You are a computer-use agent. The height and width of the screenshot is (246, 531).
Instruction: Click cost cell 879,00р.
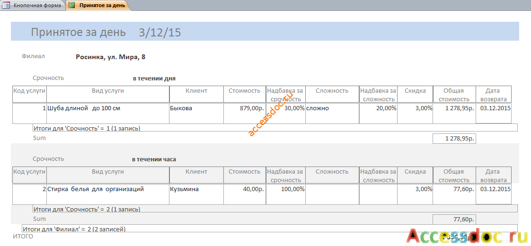coord(245,114)
